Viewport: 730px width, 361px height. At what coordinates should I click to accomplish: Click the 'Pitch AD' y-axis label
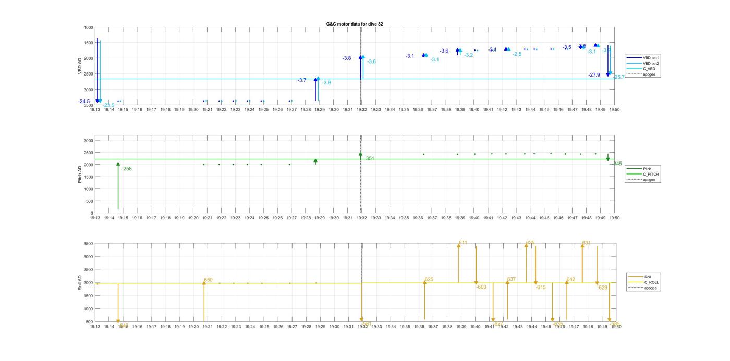click(80, 175)
